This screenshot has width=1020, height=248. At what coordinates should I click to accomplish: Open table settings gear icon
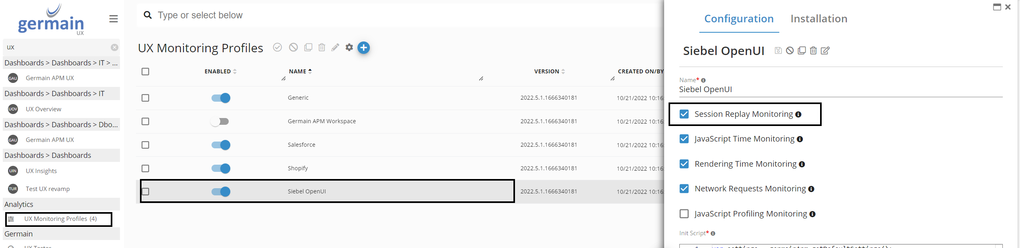349,47
